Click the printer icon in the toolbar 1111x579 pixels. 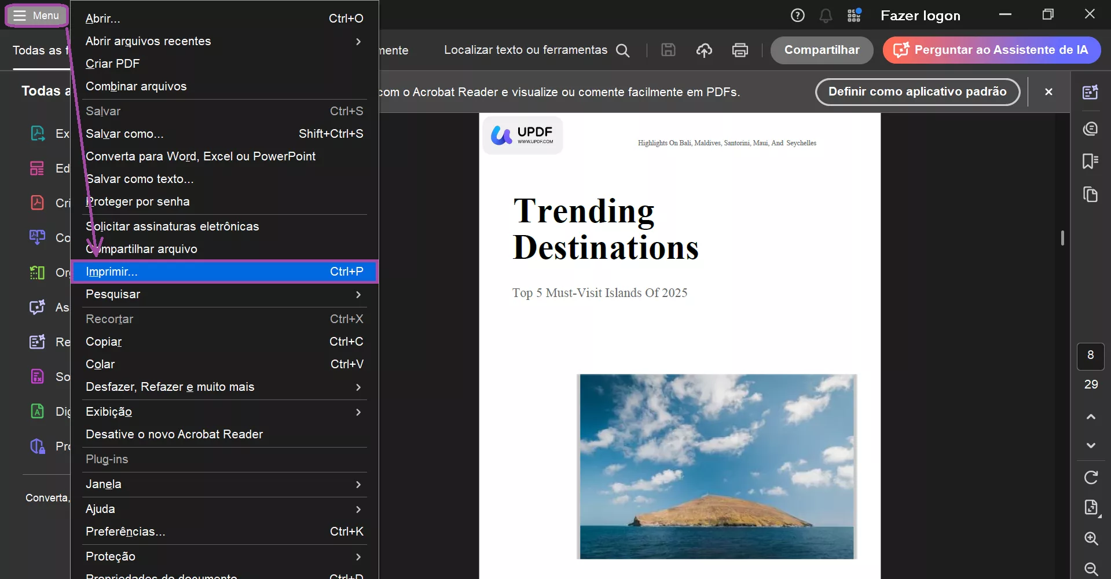tap(740, 50)
